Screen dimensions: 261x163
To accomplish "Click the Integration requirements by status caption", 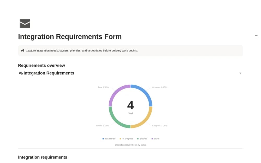I will (130, 145).
